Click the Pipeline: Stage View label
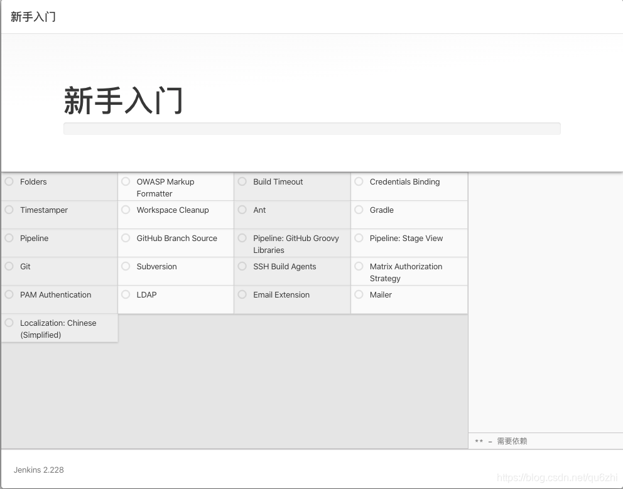This screenshot has width=623, height=489. point(406,239)
